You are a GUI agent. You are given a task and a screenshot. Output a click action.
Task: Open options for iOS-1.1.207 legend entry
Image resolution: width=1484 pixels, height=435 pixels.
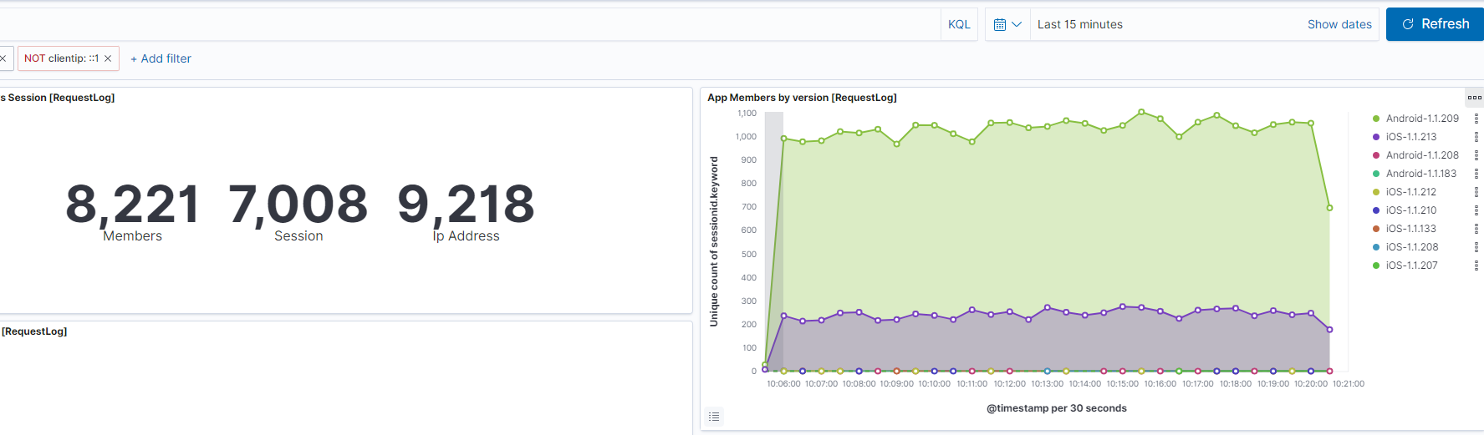pyautogui.click(x=1476, y=266)
